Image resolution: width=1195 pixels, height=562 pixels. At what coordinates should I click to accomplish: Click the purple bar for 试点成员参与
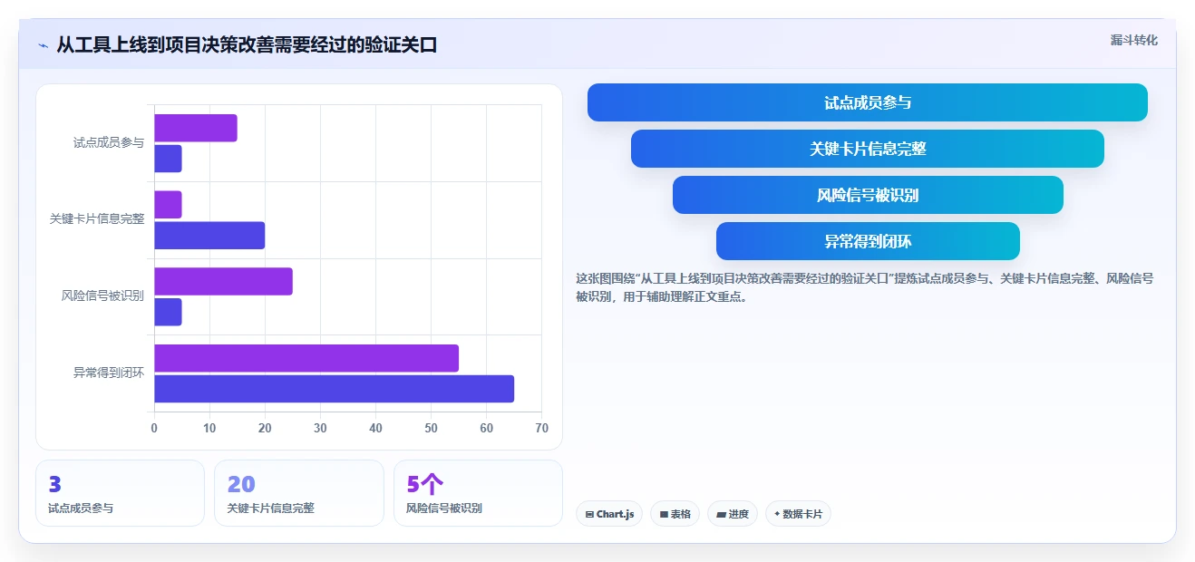click(x=196, y=128)
